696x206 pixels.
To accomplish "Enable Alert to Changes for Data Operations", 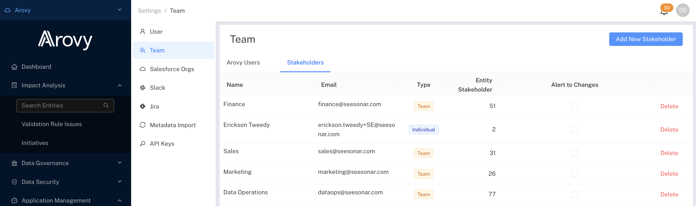I will pos(575,194).
